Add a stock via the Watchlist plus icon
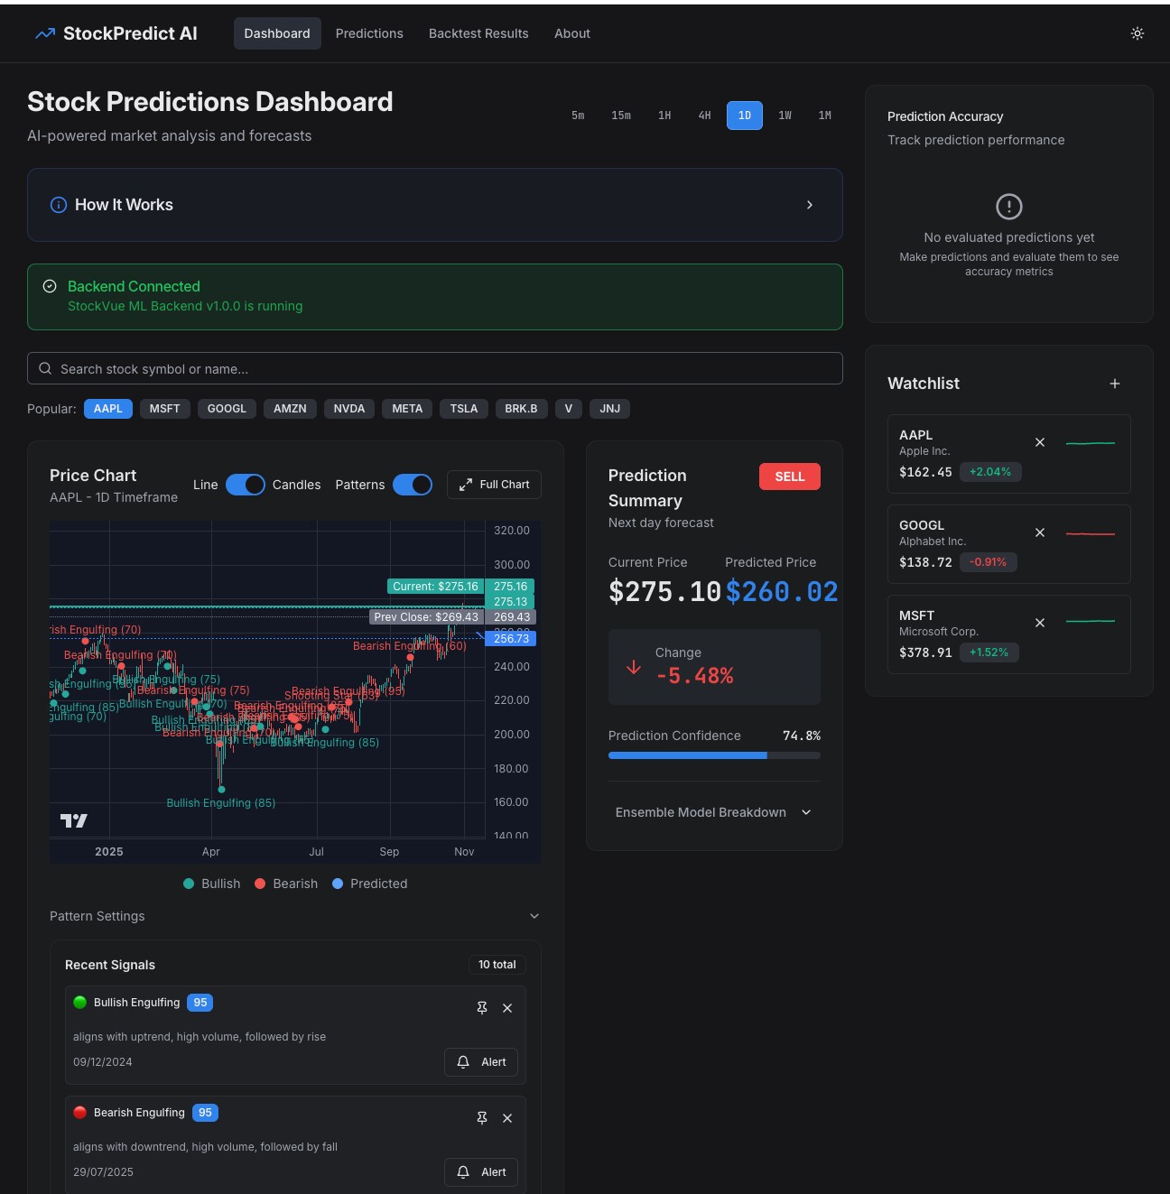The height and width of the screenshot is (1194, 1170). [1115, 384]
